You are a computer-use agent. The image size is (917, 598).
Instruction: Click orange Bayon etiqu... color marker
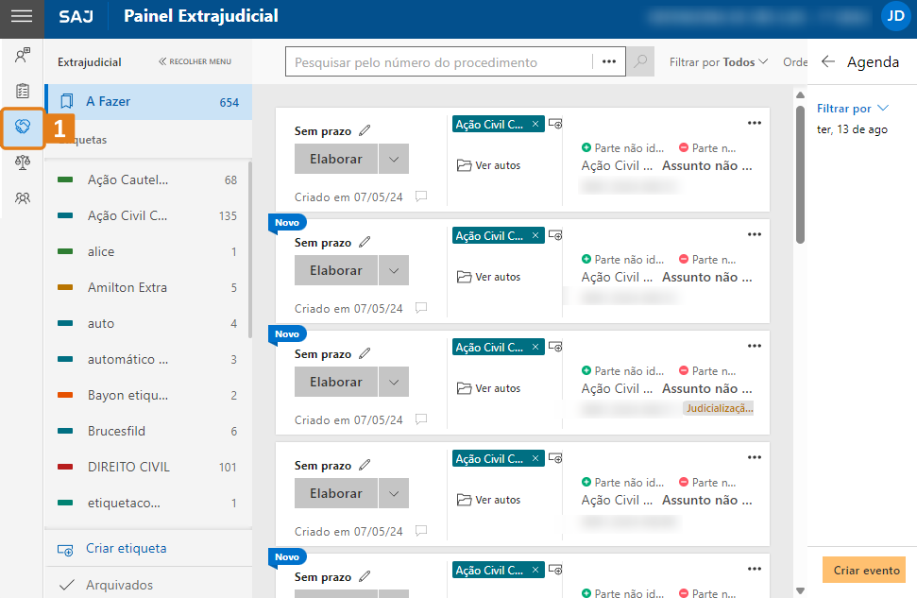point(65,396)
